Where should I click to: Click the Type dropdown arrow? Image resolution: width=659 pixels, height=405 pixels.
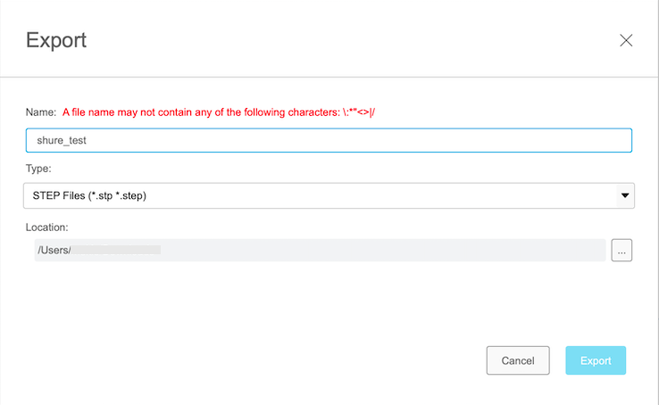coord(625,195)
